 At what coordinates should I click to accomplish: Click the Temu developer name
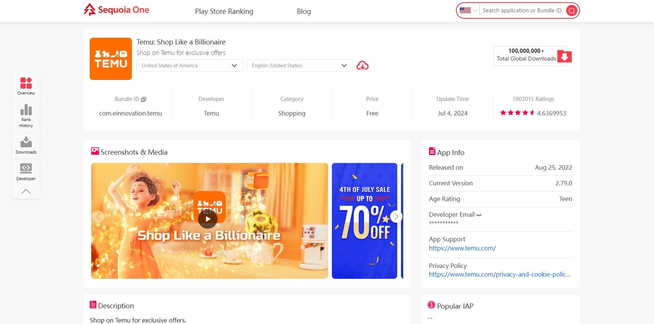coord(211,113)
